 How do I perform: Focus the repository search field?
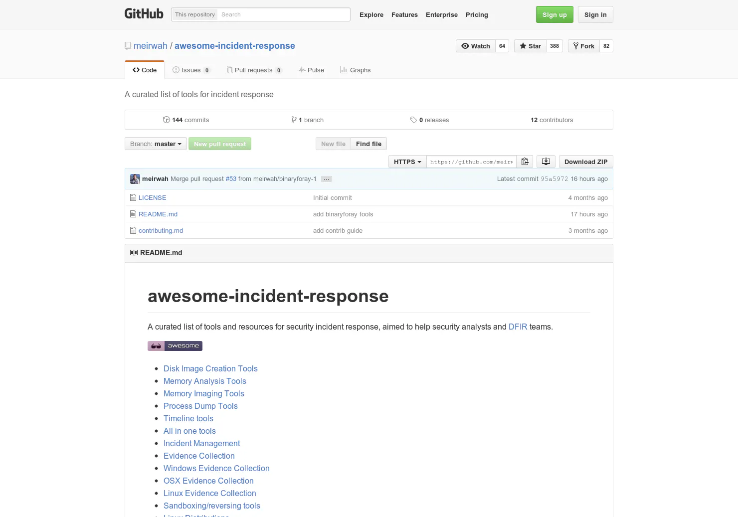coord(283,14)
